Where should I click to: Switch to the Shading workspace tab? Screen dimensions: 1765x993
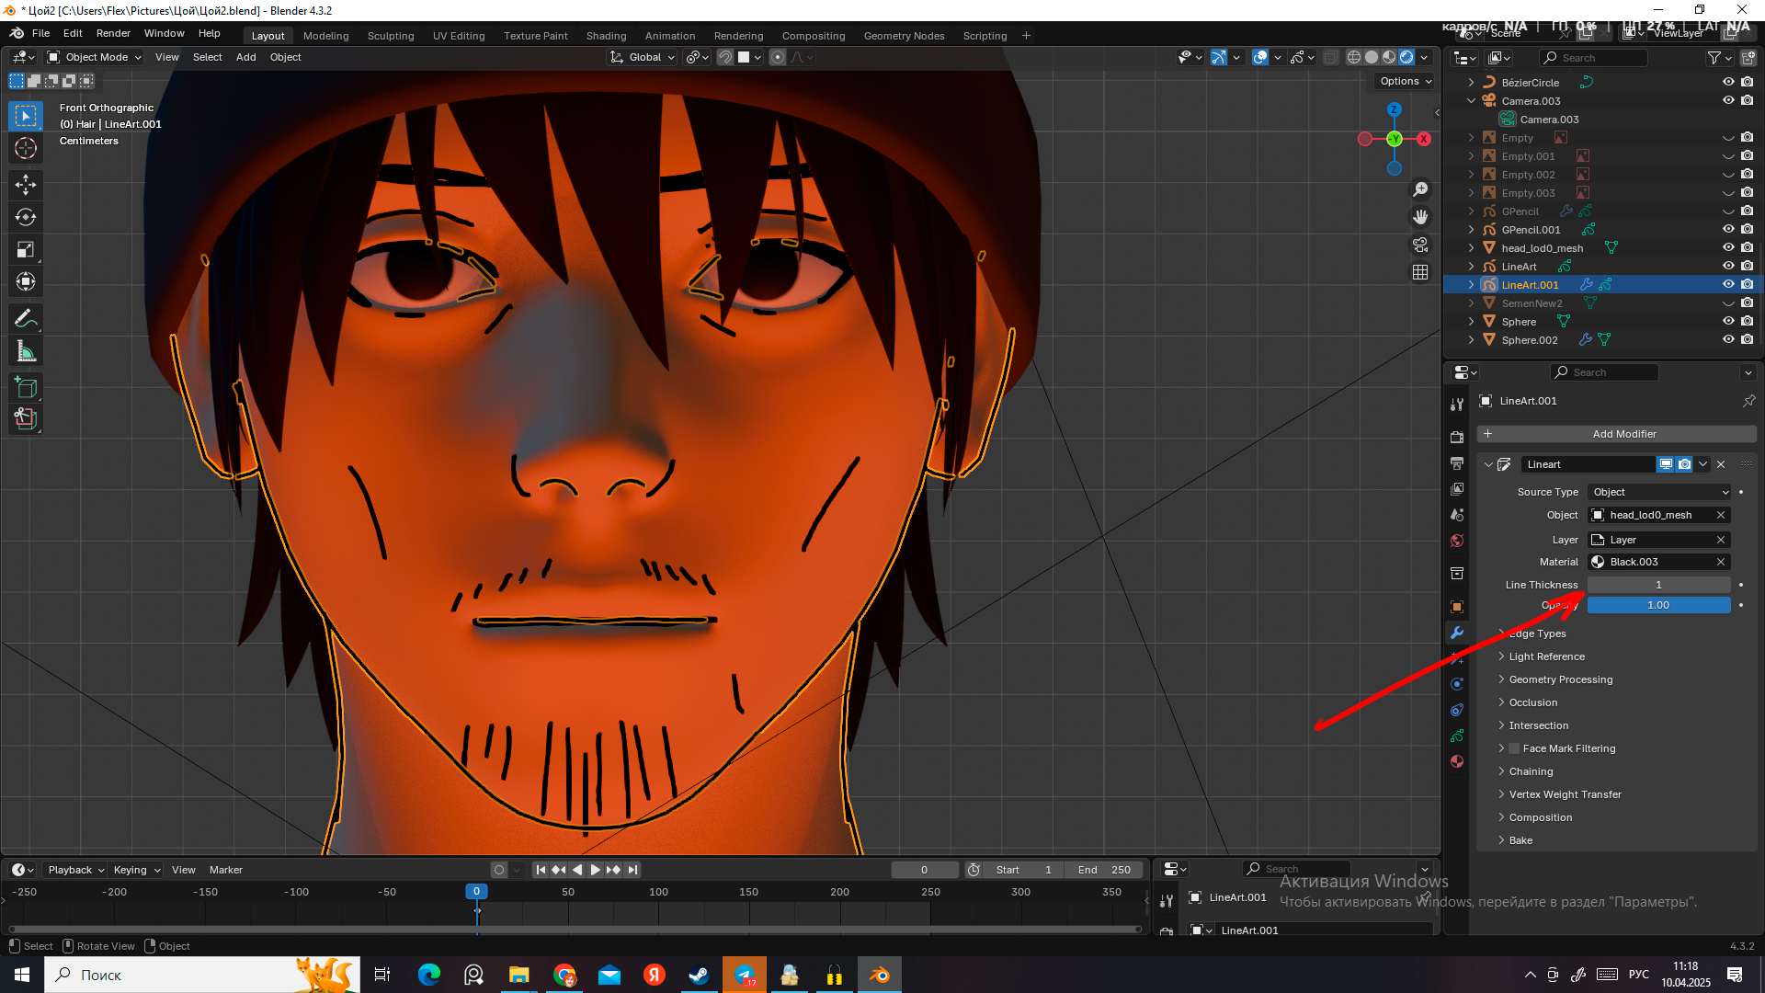[606, 36]
